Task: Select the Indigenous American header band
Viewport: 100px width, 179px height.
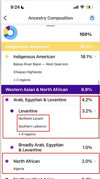Action: click(x=50, y=46)
